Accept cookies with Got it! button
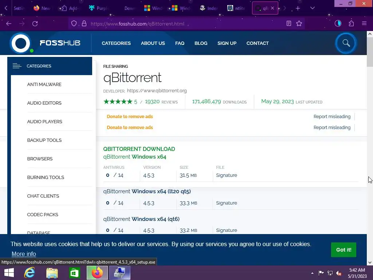373x280 pixels. 343,249
